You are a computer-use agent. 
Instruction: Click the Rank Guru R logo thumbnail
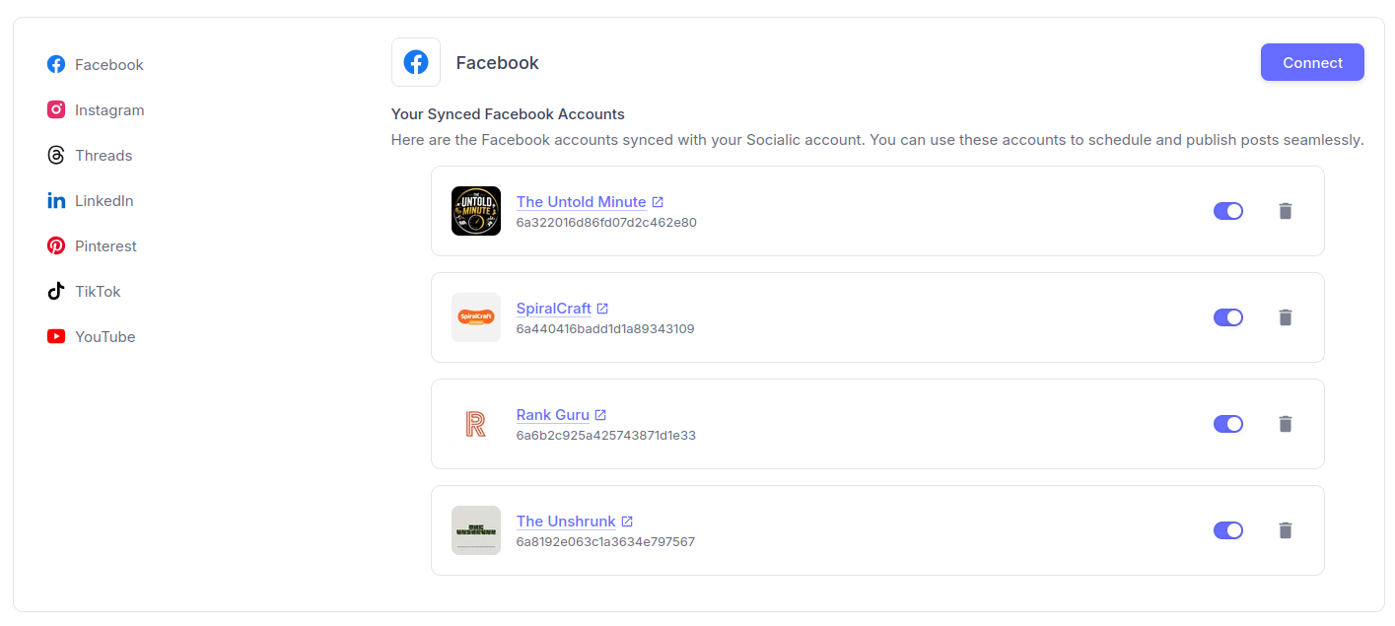click(x=476, y=424)
